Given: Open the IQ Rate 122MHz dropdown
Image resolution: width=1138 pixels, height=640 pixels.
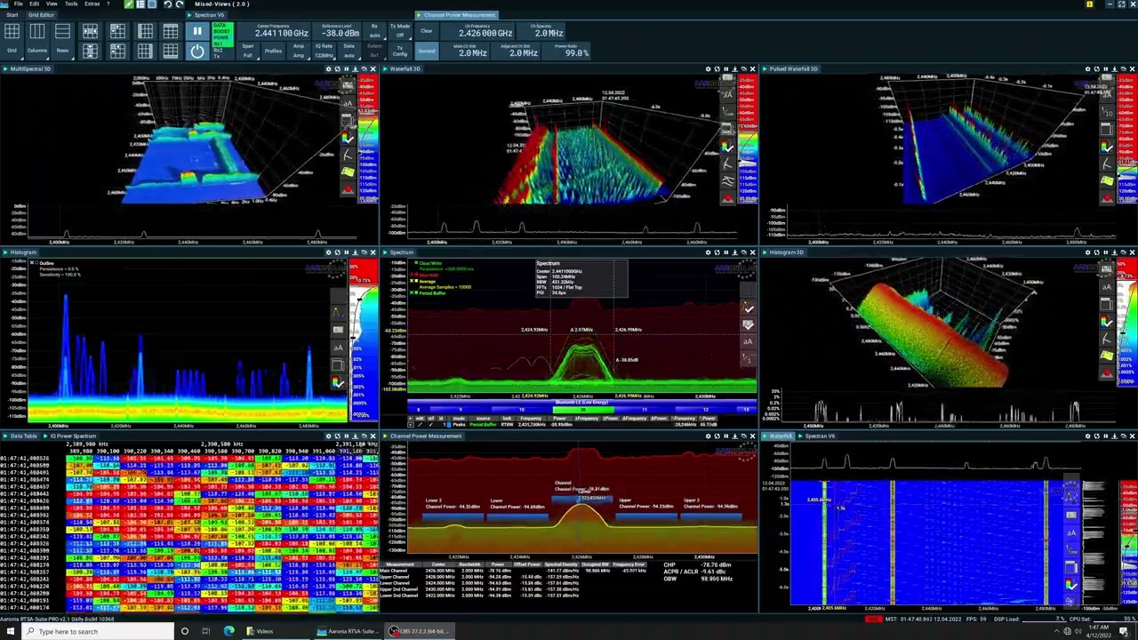Looking at the screenshot, I should pos(324,51).
